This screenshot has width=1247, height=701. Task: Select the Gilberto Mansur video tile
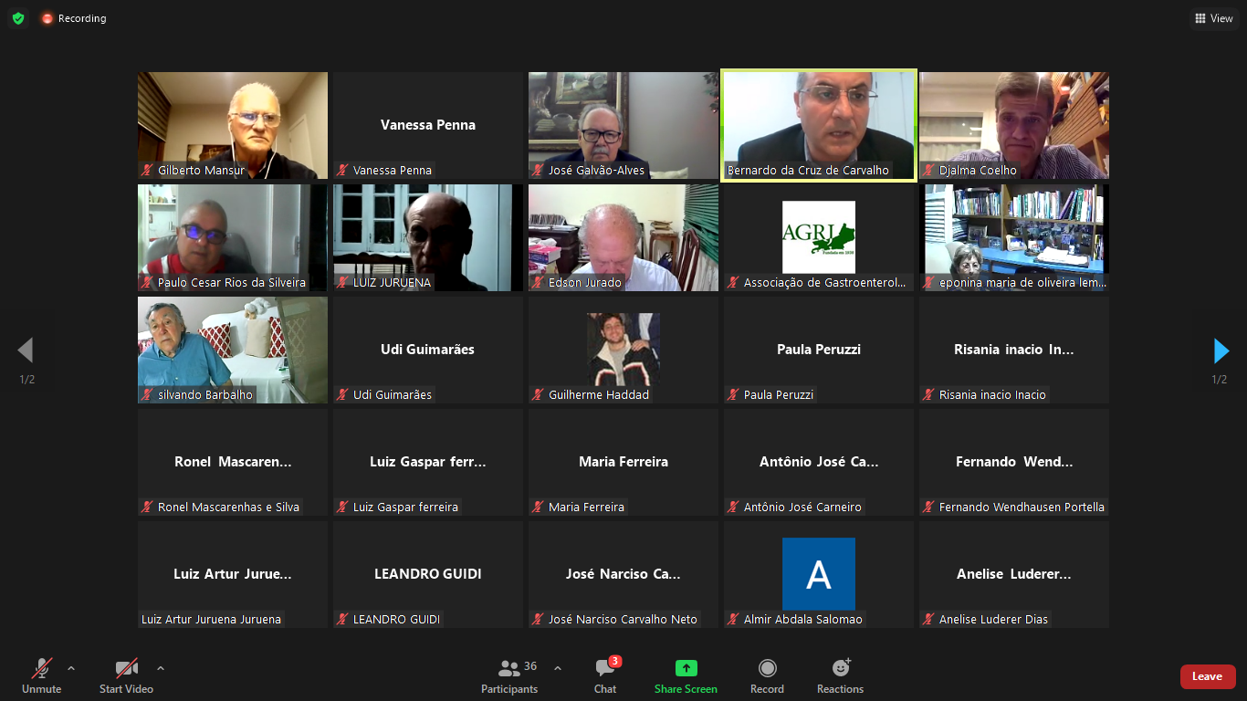tap(232, 125)
